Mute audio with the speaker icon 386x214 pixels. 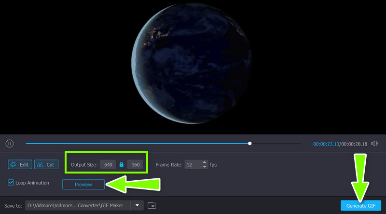point(374,144)
